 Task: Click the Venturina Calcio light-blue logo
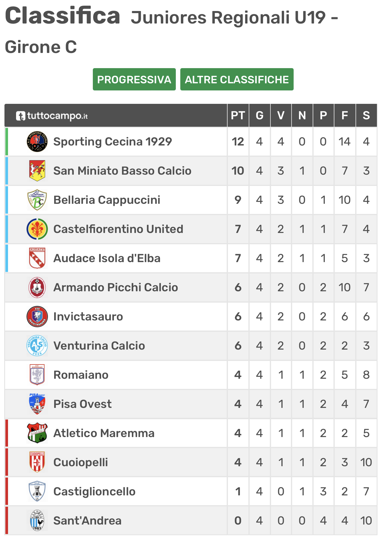click(37, 346)
